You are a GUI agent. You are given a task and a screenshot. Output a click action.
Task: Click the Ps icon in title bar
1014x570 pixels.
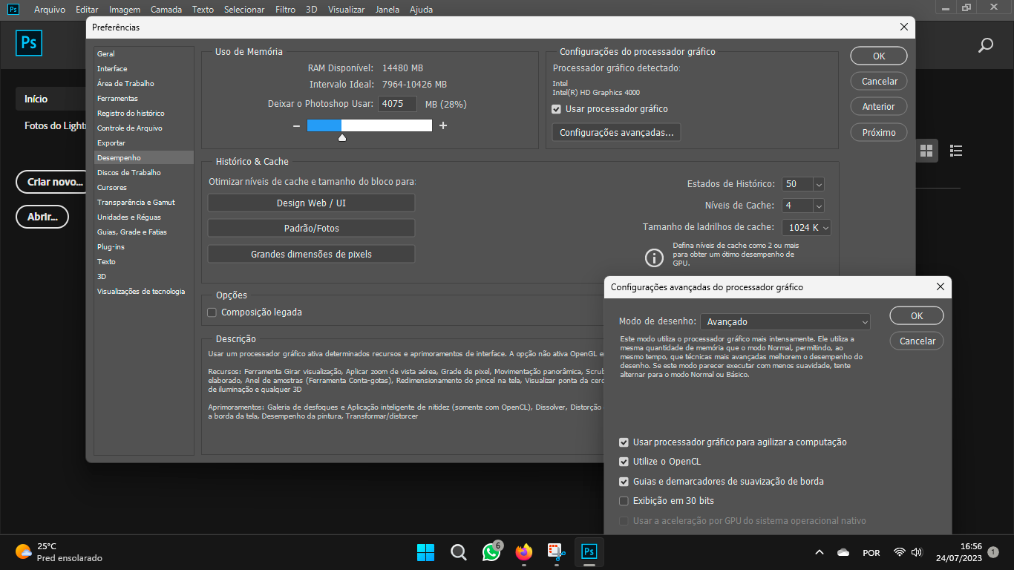[x=13, y=9]
